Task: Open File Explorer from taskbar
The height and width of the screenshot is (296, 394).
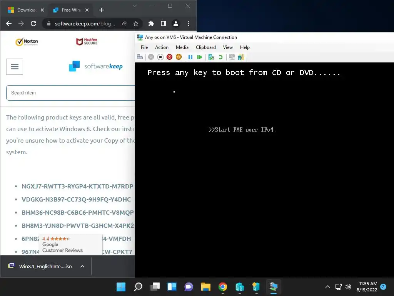Action: pos(206,287)
